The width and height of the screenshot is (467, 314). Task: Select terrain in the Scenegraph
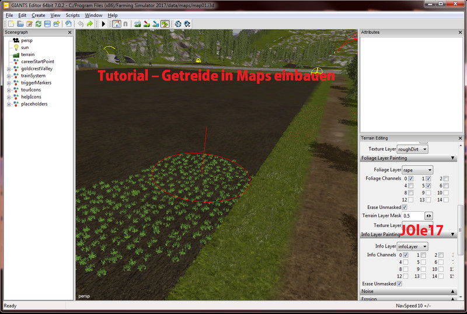[x=28, y=54]
